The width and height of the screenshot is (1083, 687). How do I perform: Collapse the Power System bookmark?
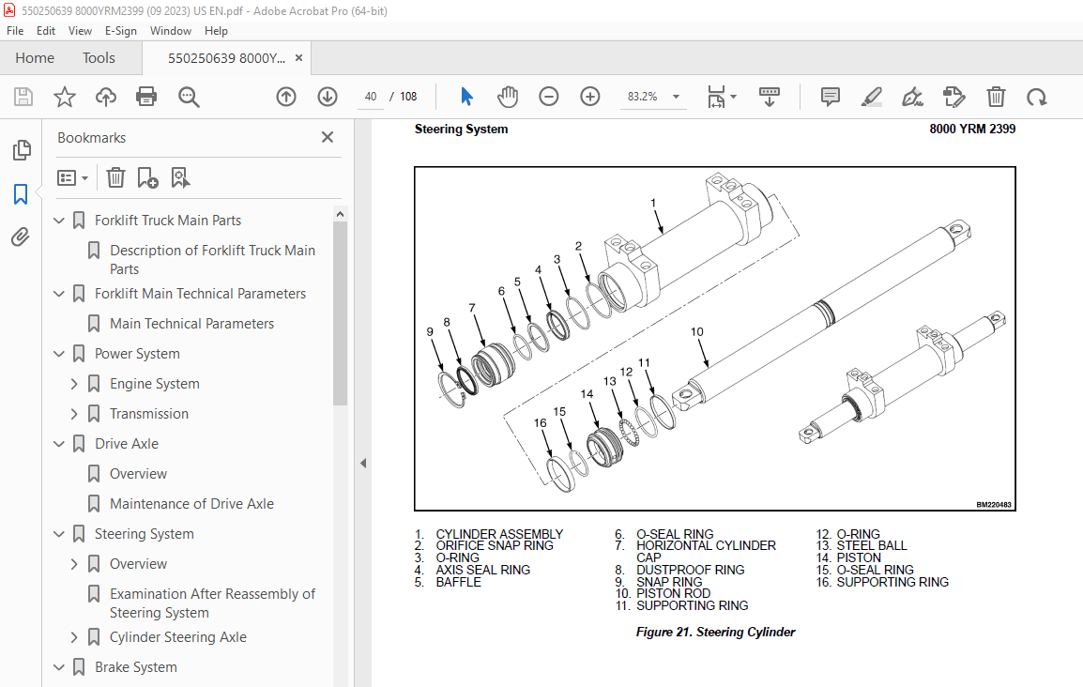tap(59, 354)
